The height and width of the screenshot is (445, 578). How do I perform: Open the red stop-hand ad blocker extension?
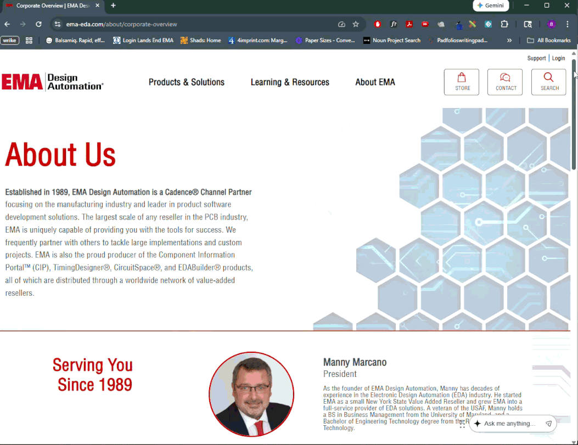coord(378,24)
